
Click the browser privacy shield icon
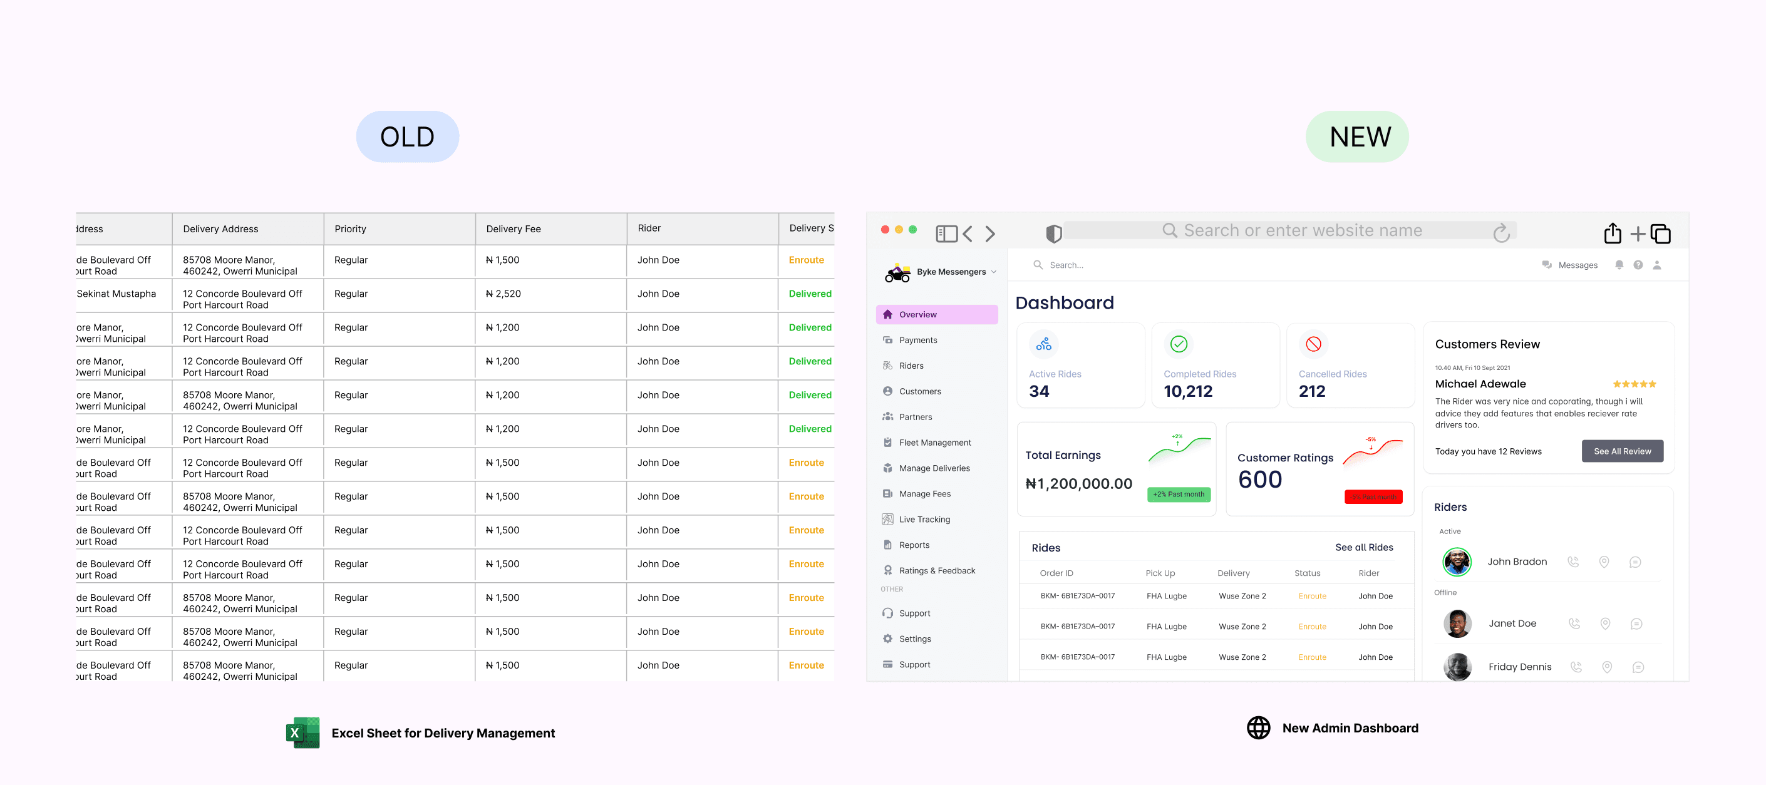pos(1054,233)
